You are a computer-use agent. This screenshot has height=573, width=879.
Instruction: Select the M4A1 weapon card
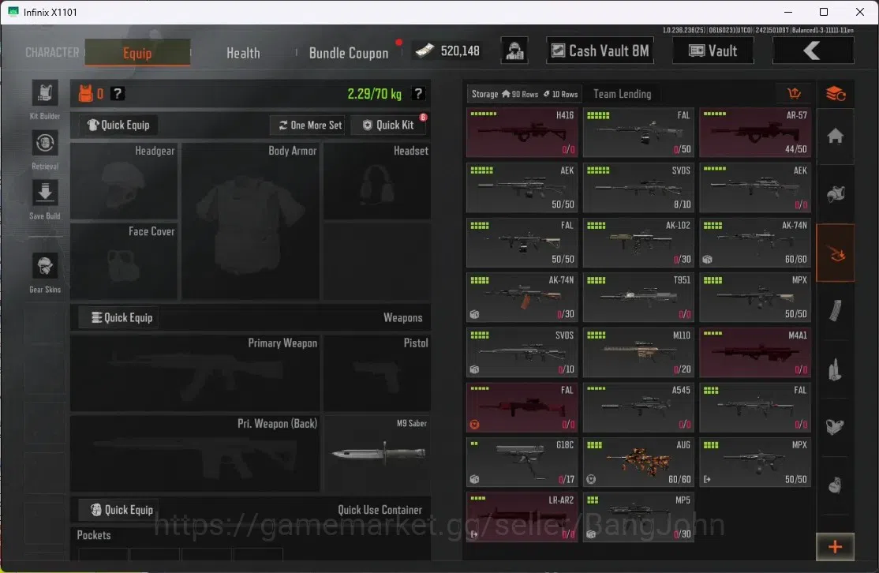[x=755, y=352]
